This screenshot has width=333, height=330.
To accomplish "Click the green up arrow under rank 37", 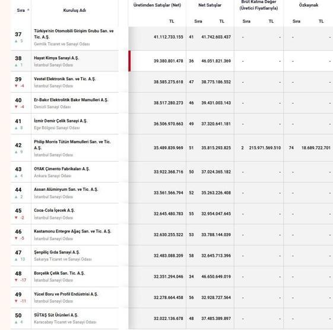I will click(16, 41).
